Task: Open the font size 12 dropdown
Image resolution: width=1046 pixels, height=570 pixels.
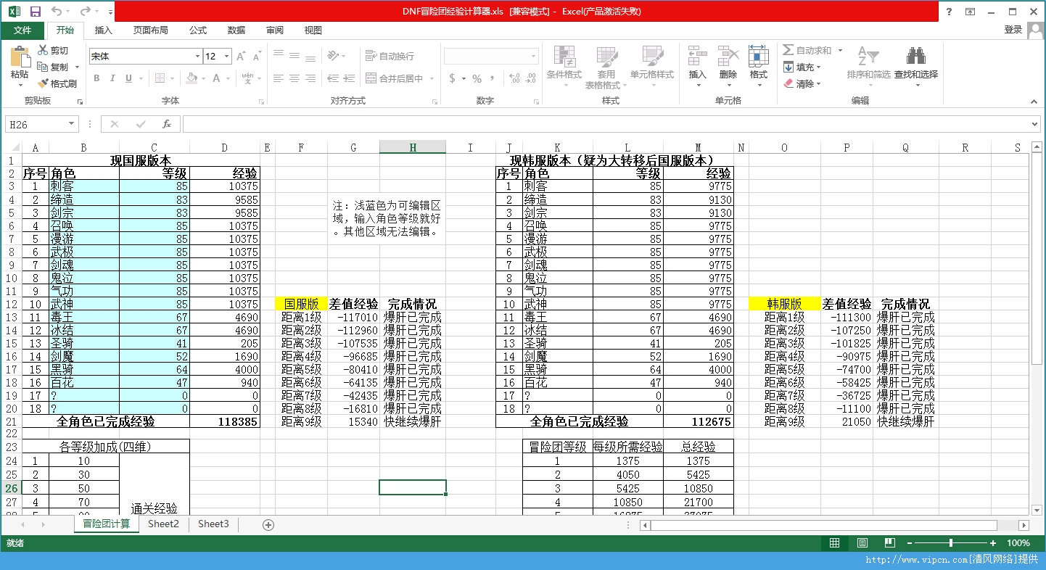Action: (x=227, y=57)
